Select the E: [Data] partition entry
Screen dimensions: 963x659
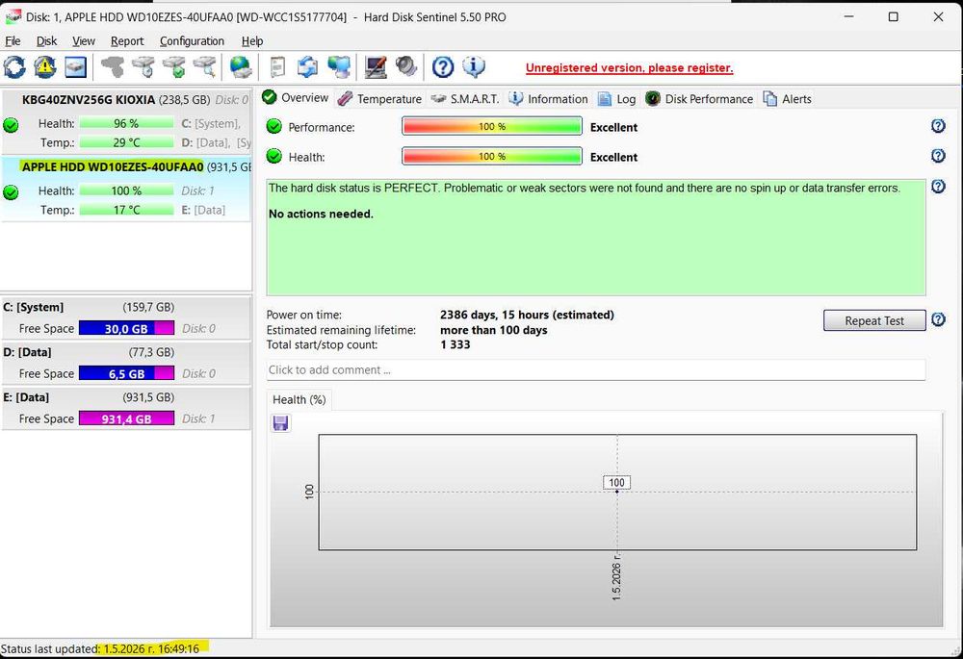coord(126,408)
